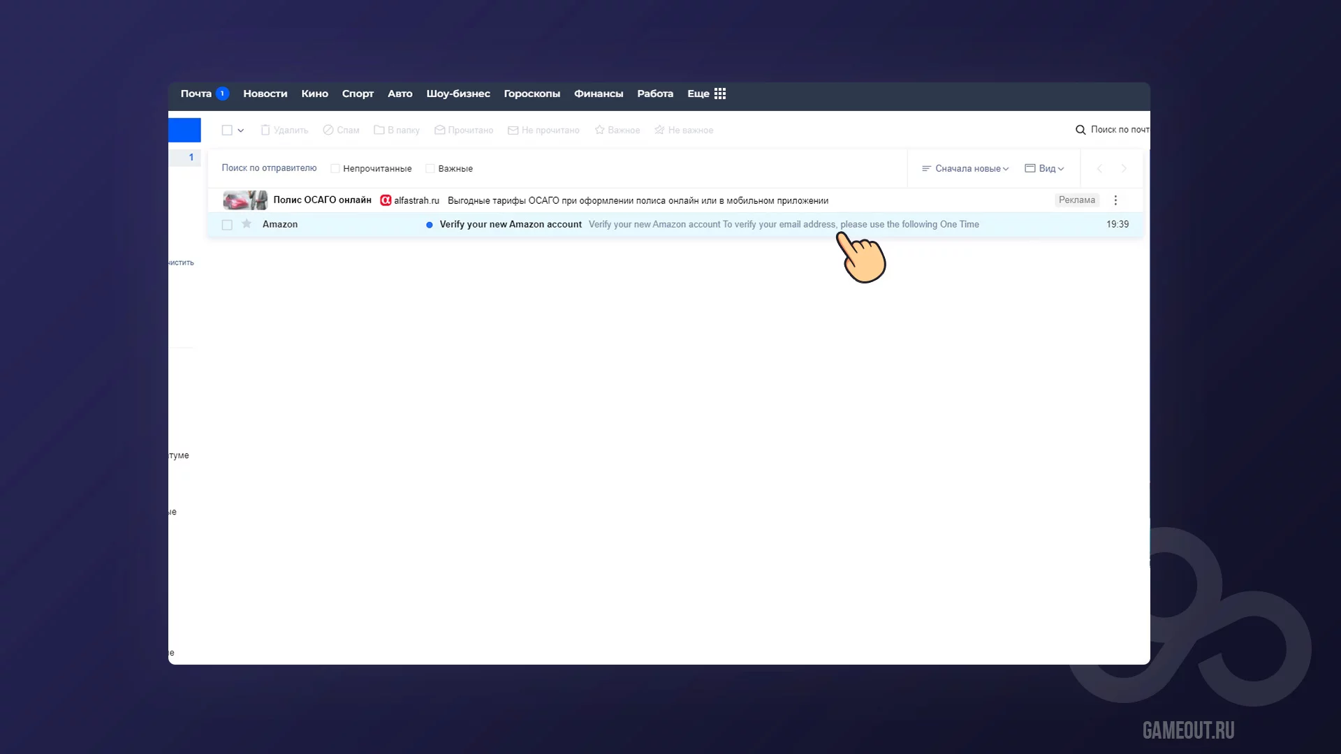Screen dimensions: 1341x754
Task: Click the Поиск по отправителю field
Action: [x=269, y=168]
